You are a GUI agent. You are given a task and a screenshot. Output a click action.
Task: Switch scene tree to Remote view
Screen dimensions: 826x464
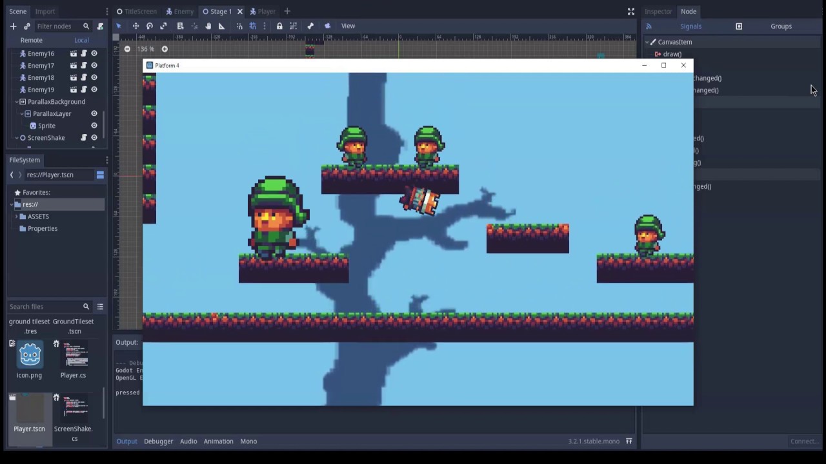tap(31, 40)
